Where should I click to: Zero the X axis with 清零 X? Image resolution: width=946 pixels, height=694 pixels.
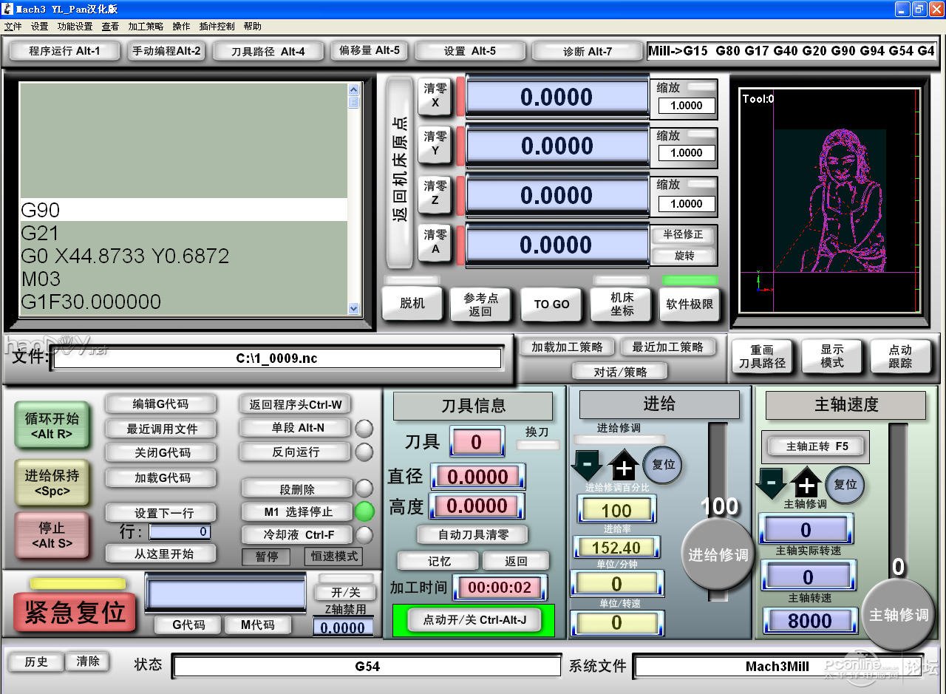pyautogui.click(x=435, y=96)
